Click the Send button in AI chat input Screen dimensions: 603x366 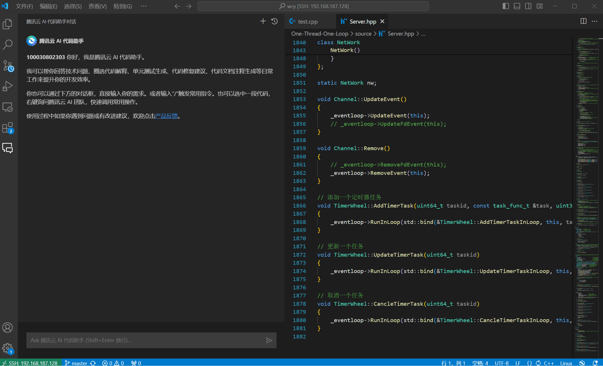click(269, 340)
